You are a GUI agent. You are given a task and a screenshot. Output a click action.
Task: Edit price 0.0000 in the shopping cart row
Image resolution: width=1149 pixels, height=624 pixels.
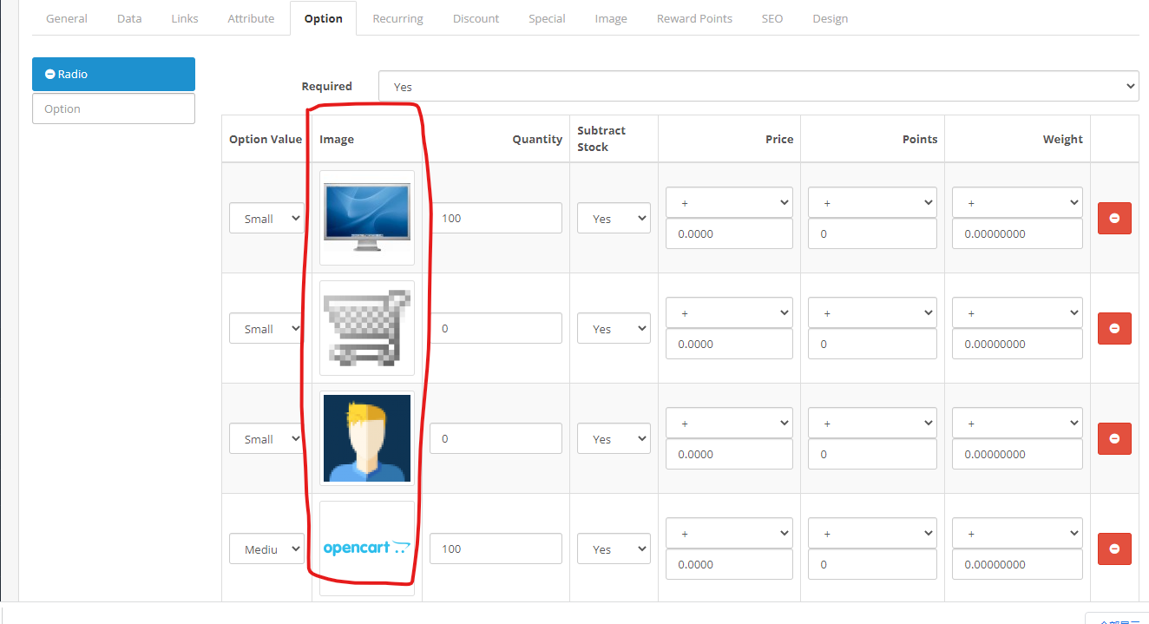pyautogui.click(x=729, y=344)
